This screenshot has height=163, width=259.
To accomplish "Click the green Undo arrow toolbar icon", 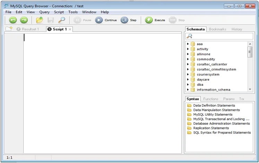I will (13, 20).
